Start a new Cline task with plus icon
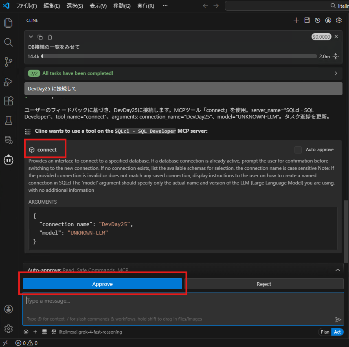 click(x=296, y=20)
